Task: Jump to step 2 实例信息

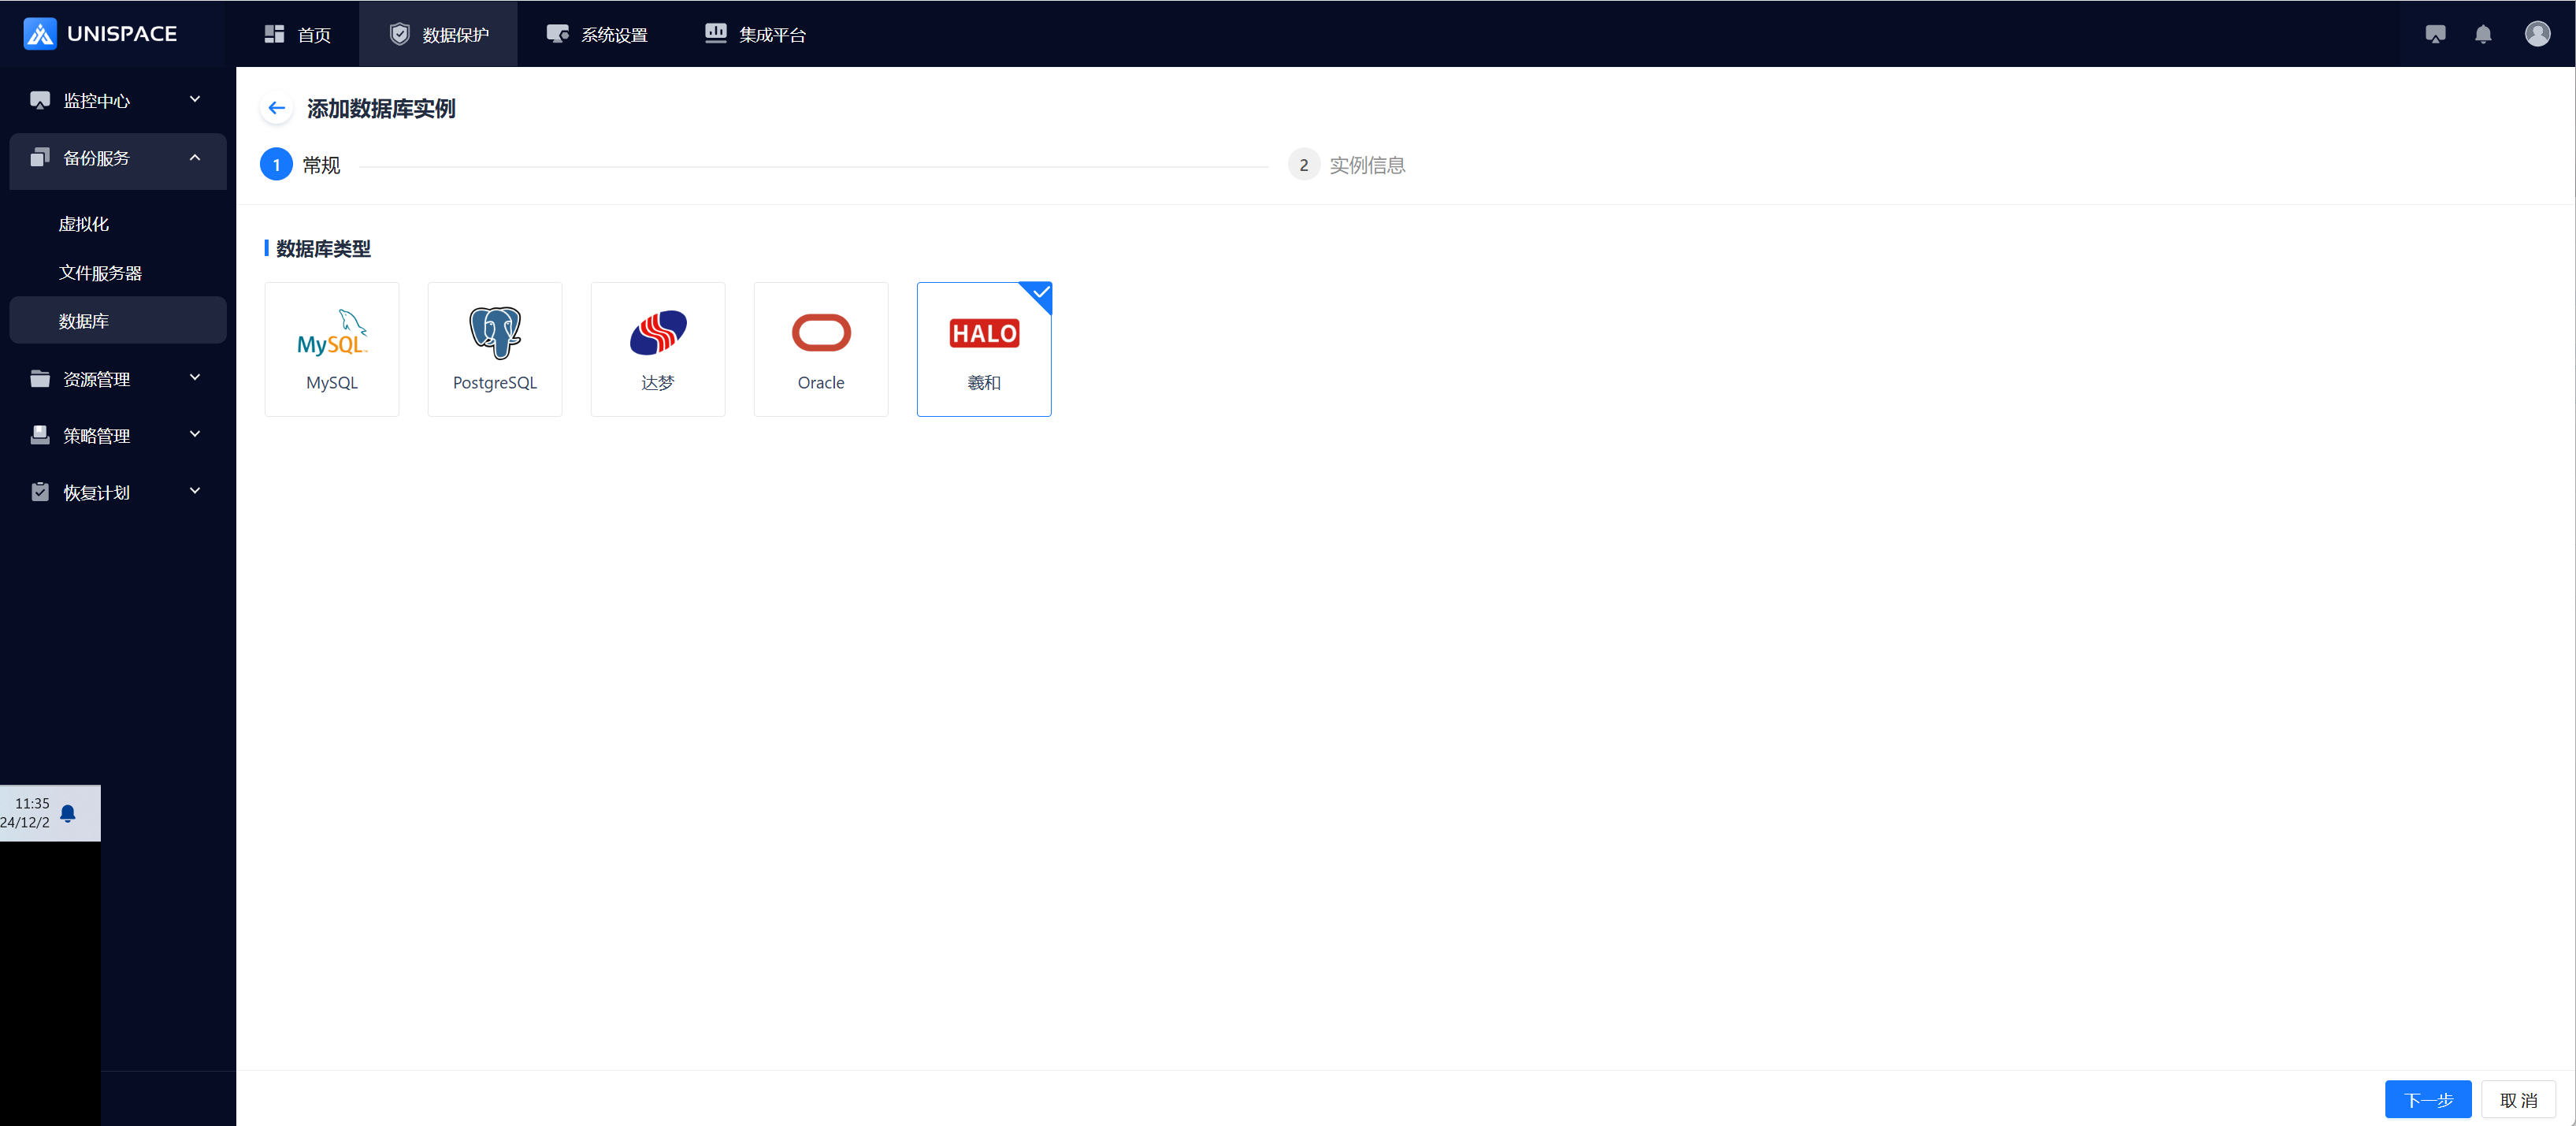Action: click(x=1347, y=165)
